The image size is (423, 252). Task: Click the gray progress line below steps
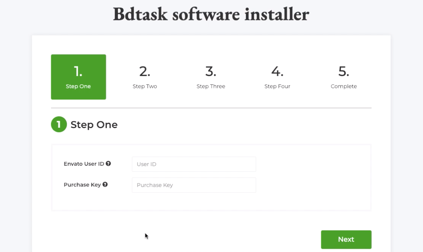point(211,108)
